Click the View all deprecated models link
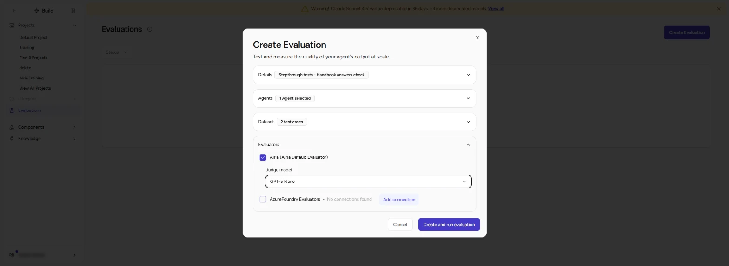The width and height of the screenshot is (729, 266). point(496,9)
